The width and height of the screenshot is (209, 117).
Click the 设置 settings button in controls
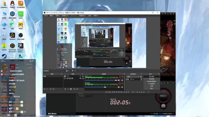pos(152,86)
